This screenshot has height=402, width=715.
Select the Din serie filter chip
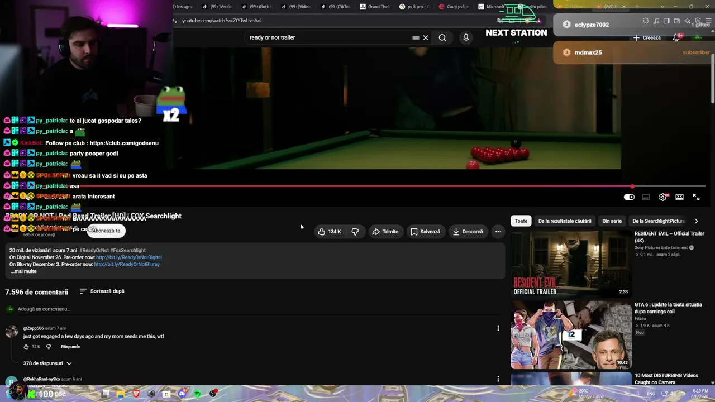click(612, 221)
